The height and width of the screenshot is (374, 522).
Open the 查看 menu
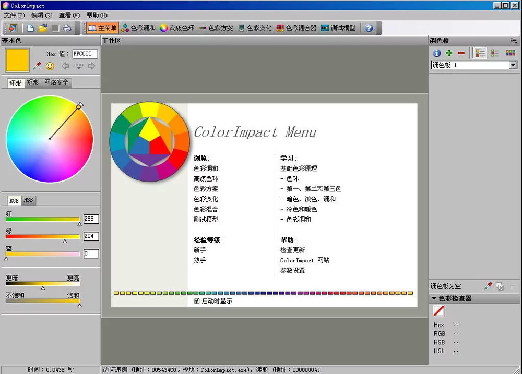[x=69, y=15]
